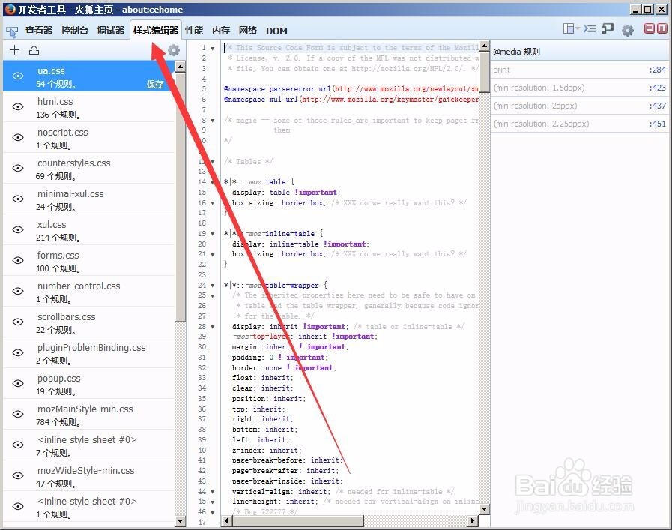
Task: Create a new style sheet with the plus icon
Action: coord(14,49)
